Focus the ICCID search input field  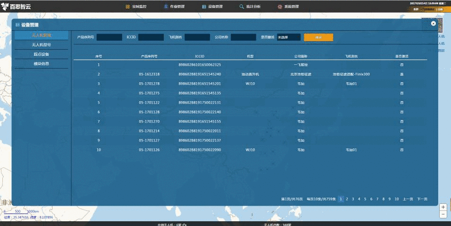151,37
